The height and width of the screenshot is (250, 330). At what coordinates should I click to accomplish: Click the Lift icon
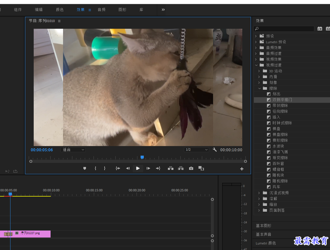(x=171, y=168)
